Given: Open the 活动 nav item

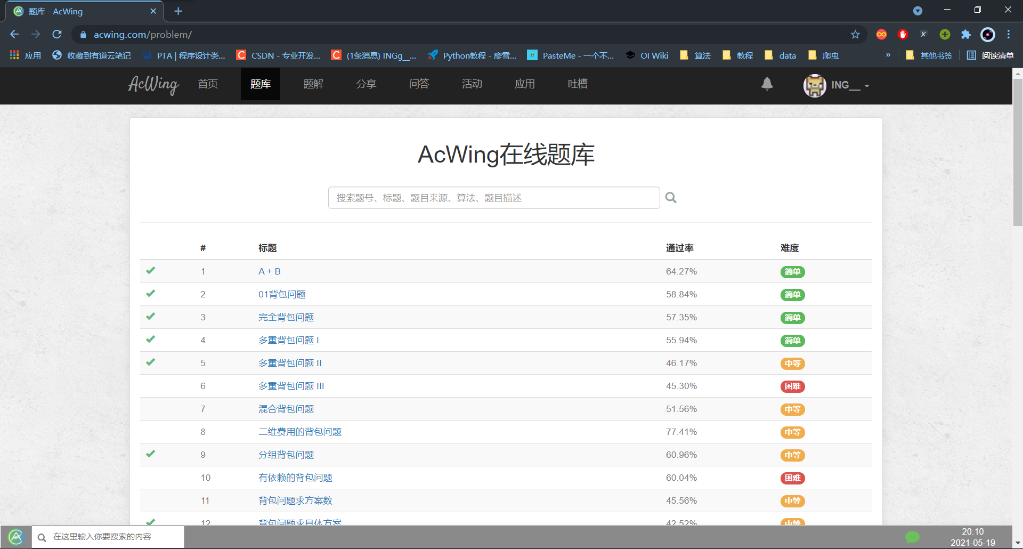Looking at the screenshot, I should [x=472, y=84].
